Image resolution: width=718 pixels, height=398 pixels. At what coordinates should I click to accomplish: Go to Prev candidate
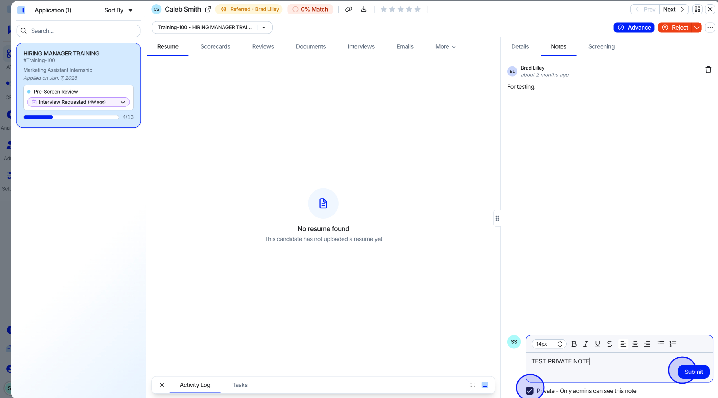pyautogui.click(x=645, y=9)
